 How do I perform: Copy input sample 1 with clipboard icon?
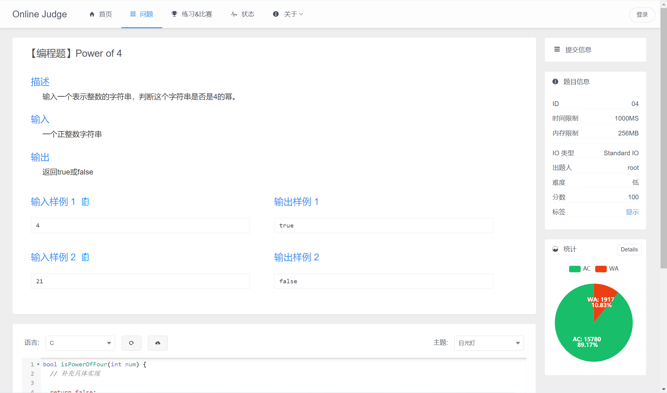tap(85, 202)
